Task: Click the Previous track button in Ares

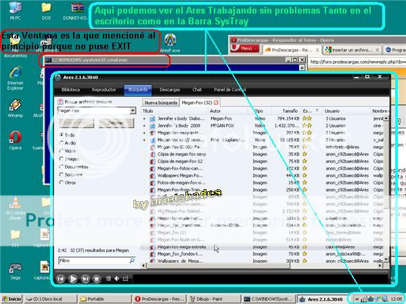Action: pyautogui.click(x=61, y=278)
